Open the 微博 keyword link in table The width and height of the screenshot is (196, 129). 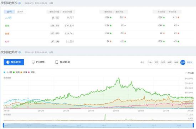(x=7, y=34)
